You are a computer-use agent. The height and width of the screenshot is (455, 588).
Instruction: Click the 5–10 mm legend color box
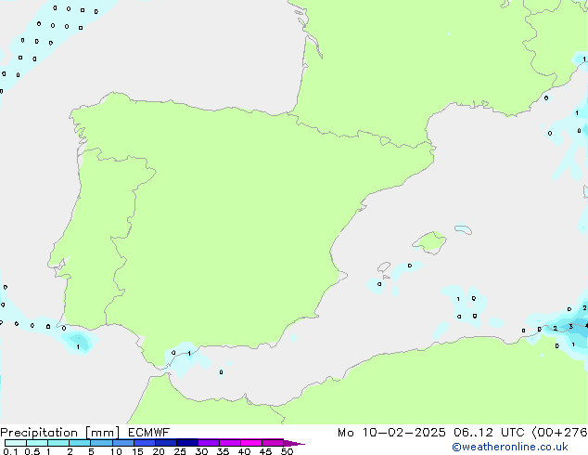tap(101, 443)
